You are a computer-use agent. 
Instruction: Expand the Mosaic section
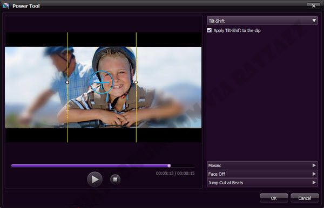(262, 165)
